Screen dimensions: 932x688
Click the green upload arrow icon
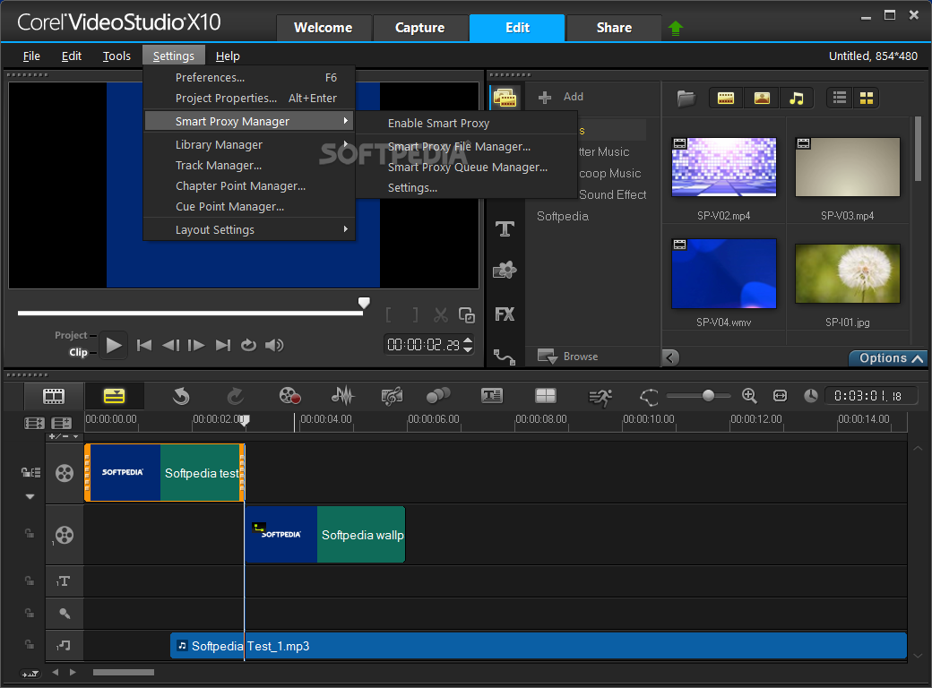coord(675,28)
